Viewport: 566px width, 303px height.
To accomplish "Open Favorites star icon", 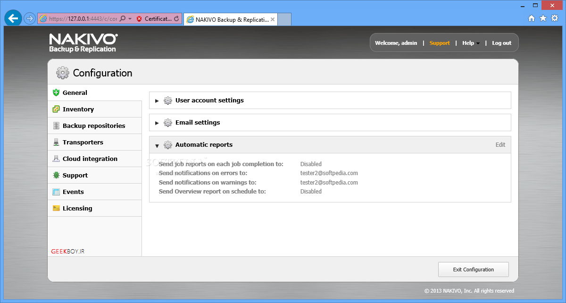I will (543, 18).
